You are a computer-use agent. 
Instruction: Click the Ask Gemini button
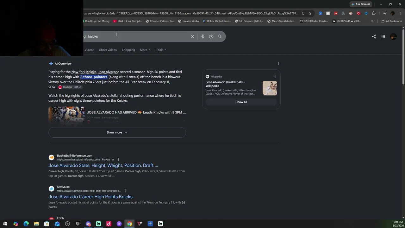(x=360, y=4)
